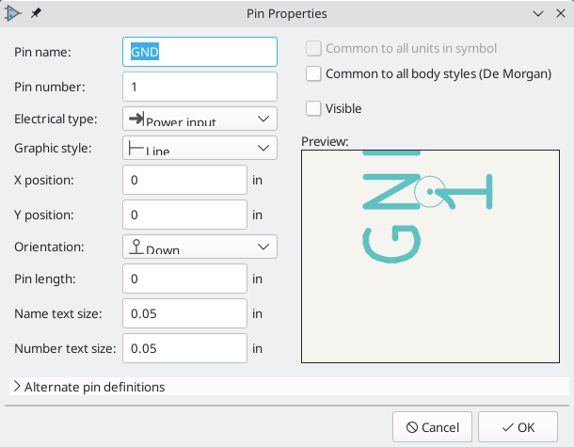
Task: Click the Power input arrow icon
Action: click(x=136, y=119)
